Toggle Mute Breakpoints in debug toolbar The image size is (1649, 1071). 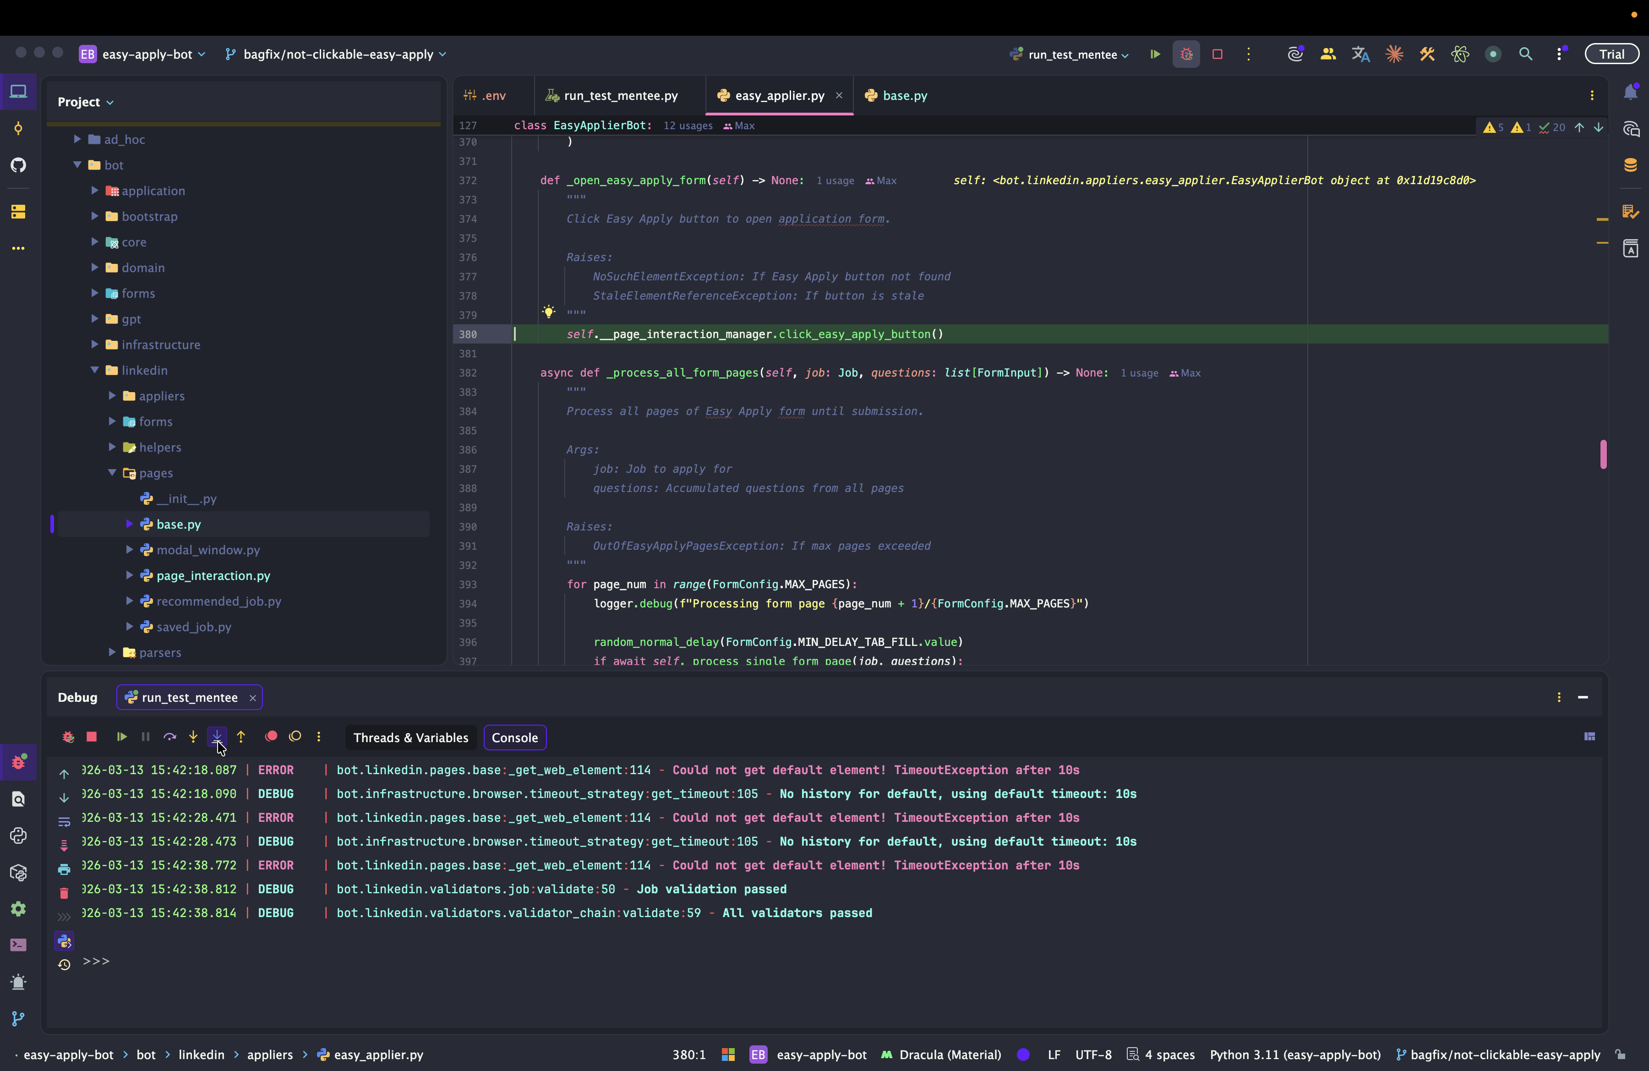[x=295, y=737]
